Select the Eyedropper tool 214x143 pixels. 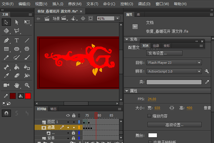(6, 76)
